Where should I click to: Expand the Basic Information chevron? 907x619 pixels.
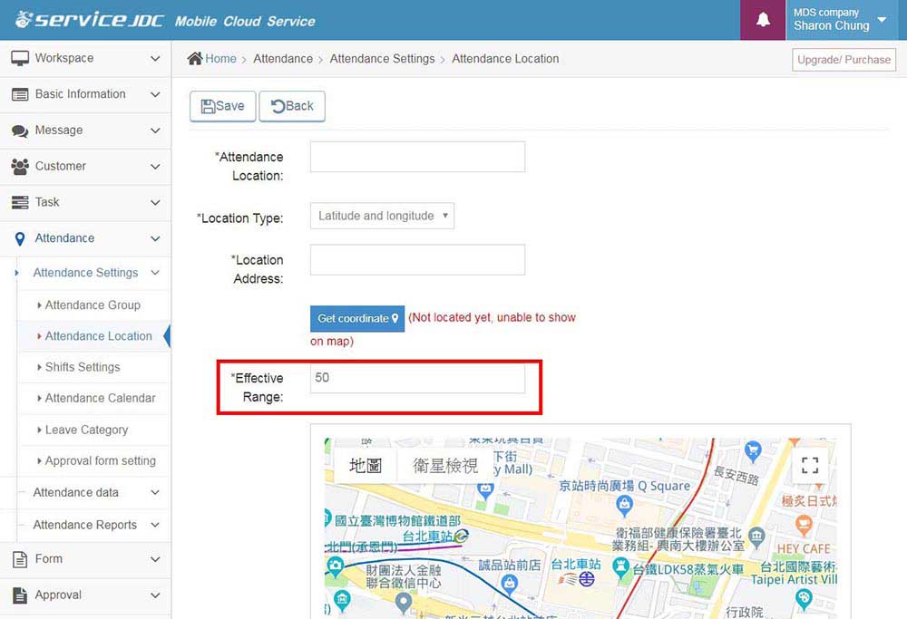coord(155,94)
